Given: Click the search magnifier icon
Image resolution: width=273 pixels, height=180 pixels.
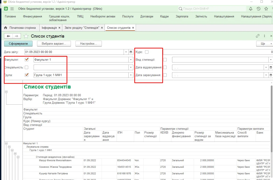Looking at the screenshot, I should [180, 9].
